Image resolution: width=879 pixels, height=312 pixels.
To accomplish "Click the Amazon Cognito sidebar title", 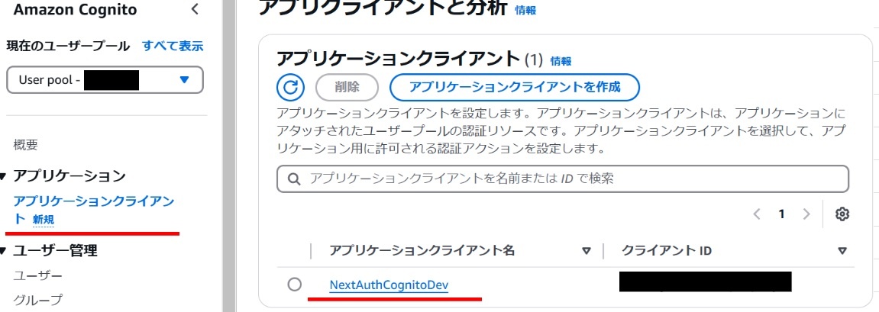I will coord(75,9).
